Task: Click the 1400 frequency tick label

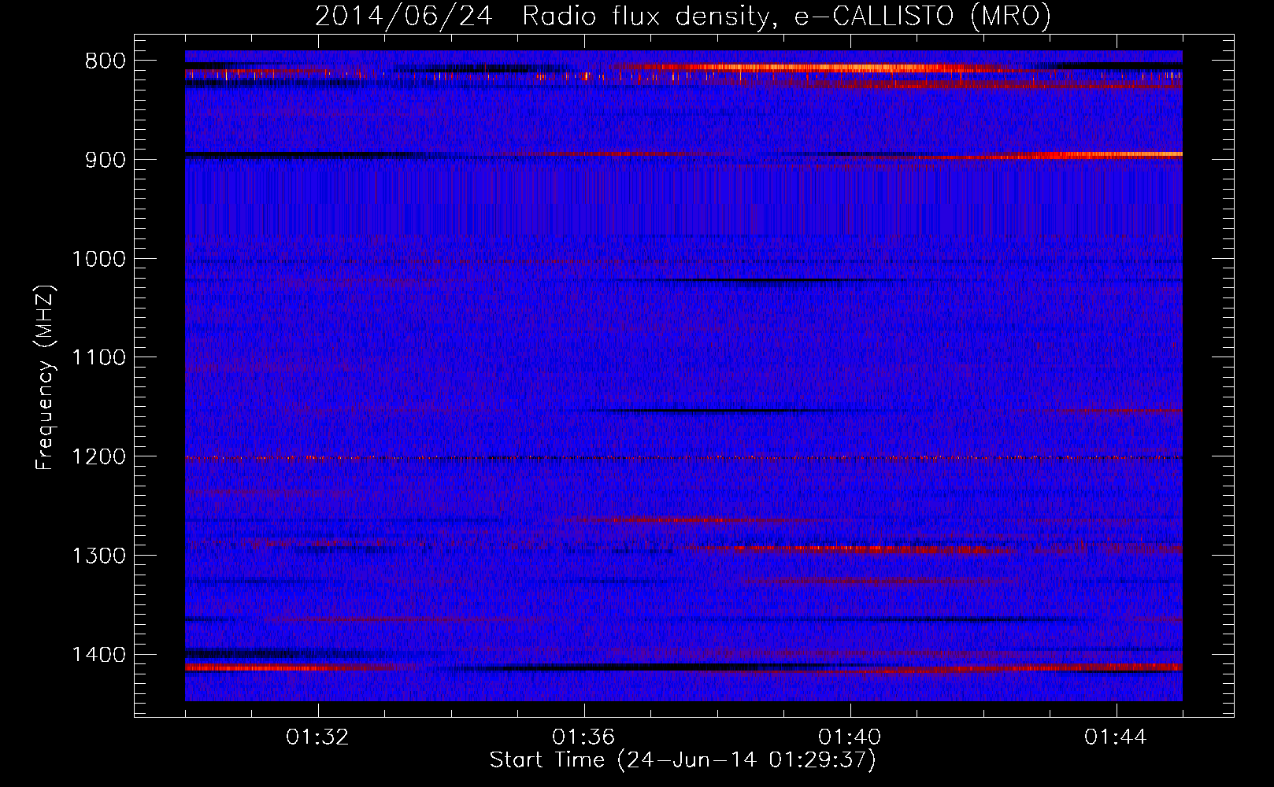Action: pyautogui.click(x=98, y=655)
